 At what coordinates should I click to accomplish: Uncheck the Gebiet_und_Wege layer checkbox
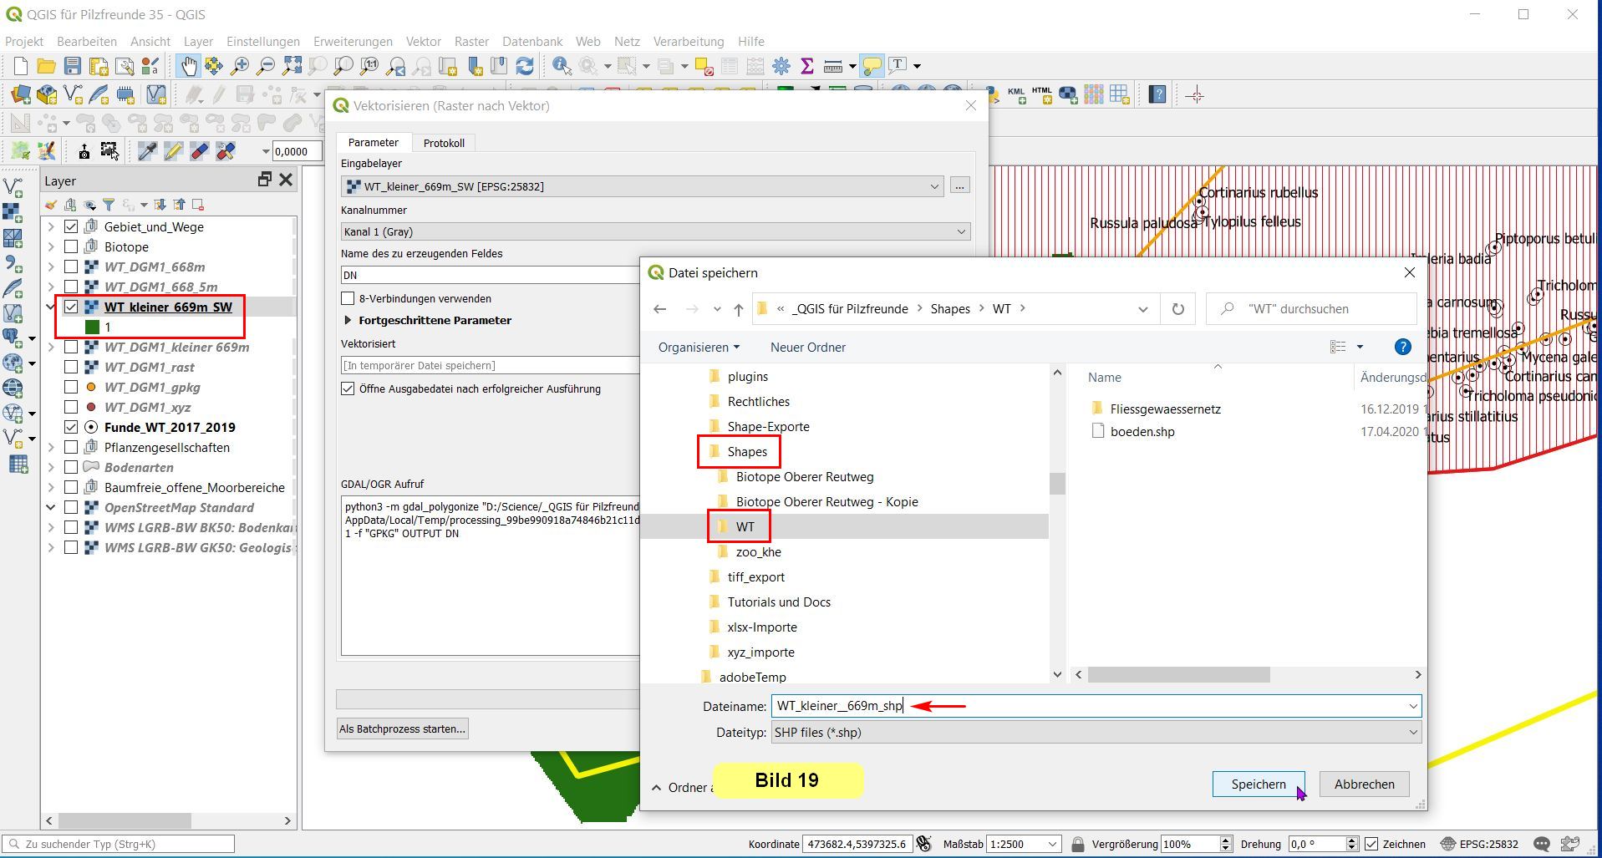click(x=71, y=226)
